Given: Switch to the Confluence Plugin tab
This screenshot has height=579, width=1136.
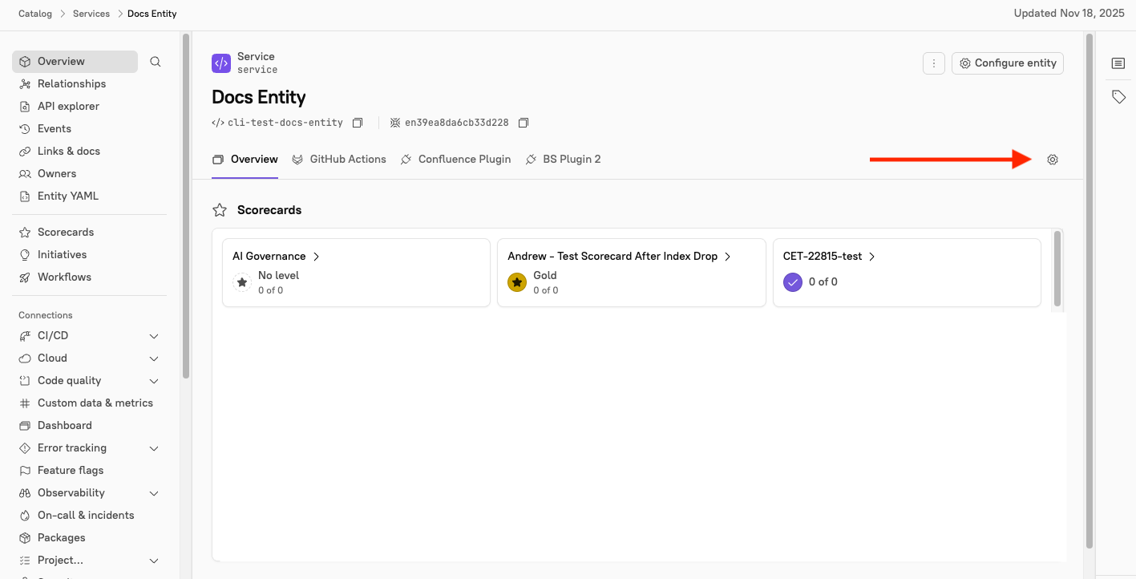Looking at the screenshot, I should (455, 160).
